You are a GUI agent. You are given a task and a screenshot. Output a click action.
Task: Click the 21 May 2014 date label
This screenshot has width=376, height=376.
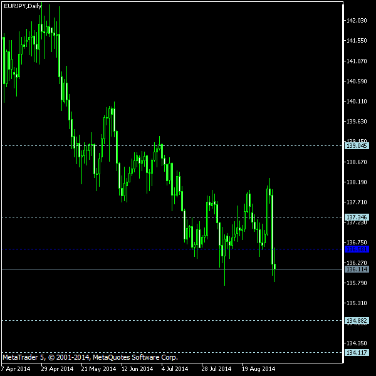[x=98, y=369]
